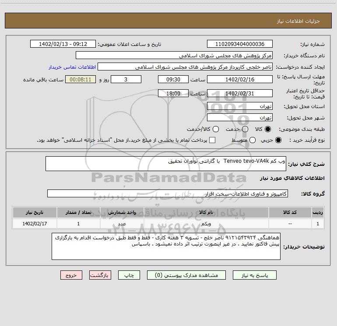337x326 pixels.
Task: Click the توضیحات خریدار text area
Action: coord(166,246)
